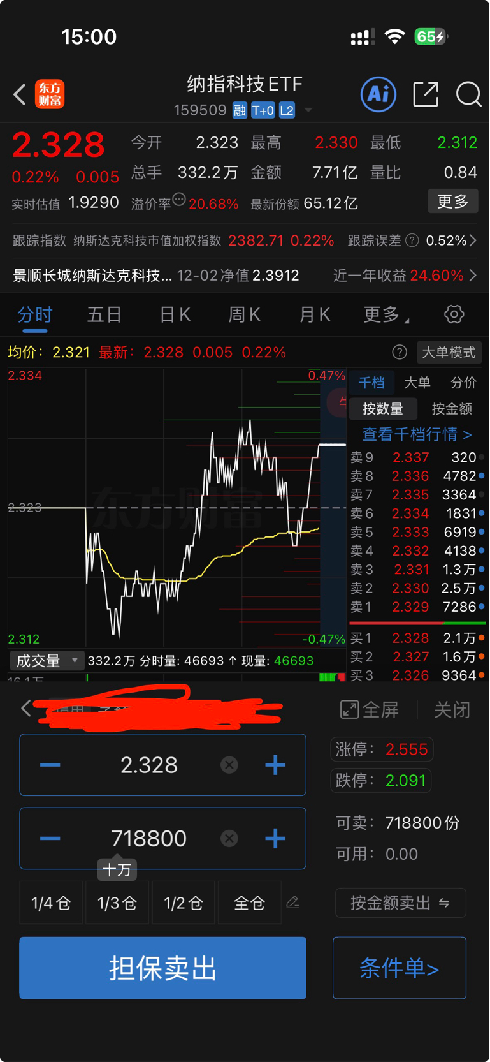Viewport: 490px width, 1062px height.
Task: Tap the 跟踪误差 question mark icon
Action: click(412, 240)
